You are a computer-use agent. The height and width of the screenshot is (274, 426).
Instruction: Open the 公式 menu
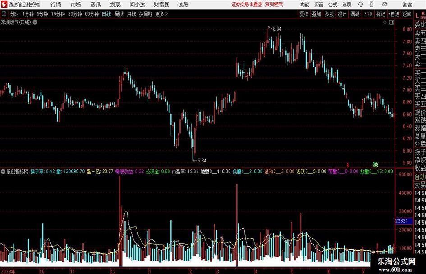(x=332, y=4)
